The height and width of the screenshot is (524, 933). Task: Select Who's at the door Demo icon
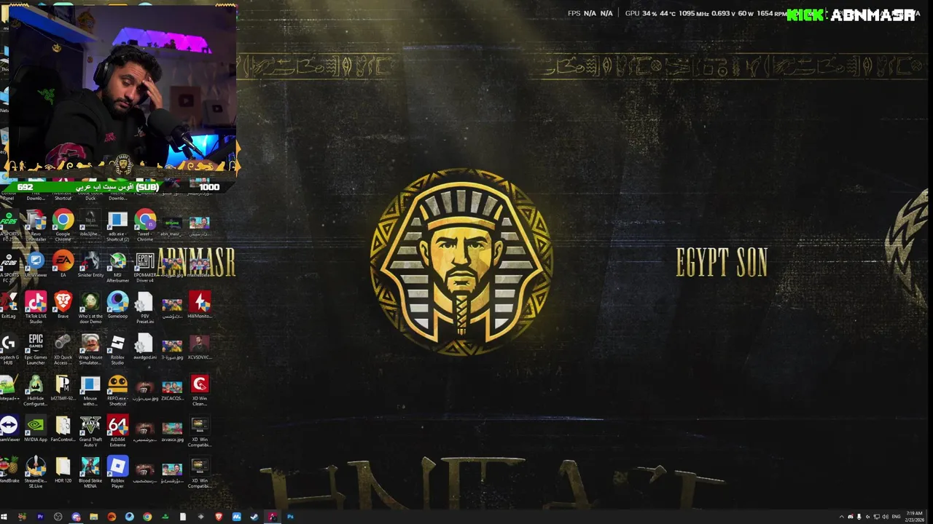tap(90, 307)
